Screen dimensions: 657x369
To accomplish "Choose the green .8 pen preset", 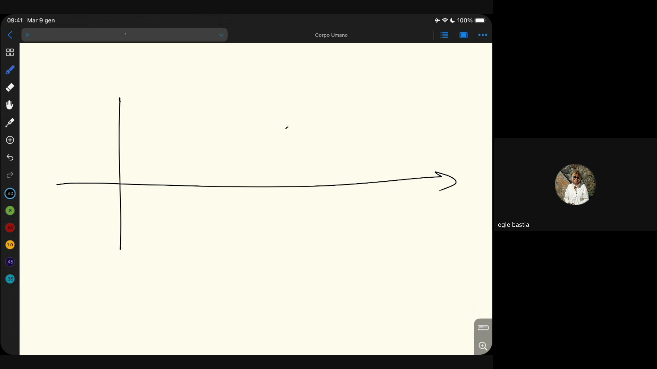I will [10, 211].
